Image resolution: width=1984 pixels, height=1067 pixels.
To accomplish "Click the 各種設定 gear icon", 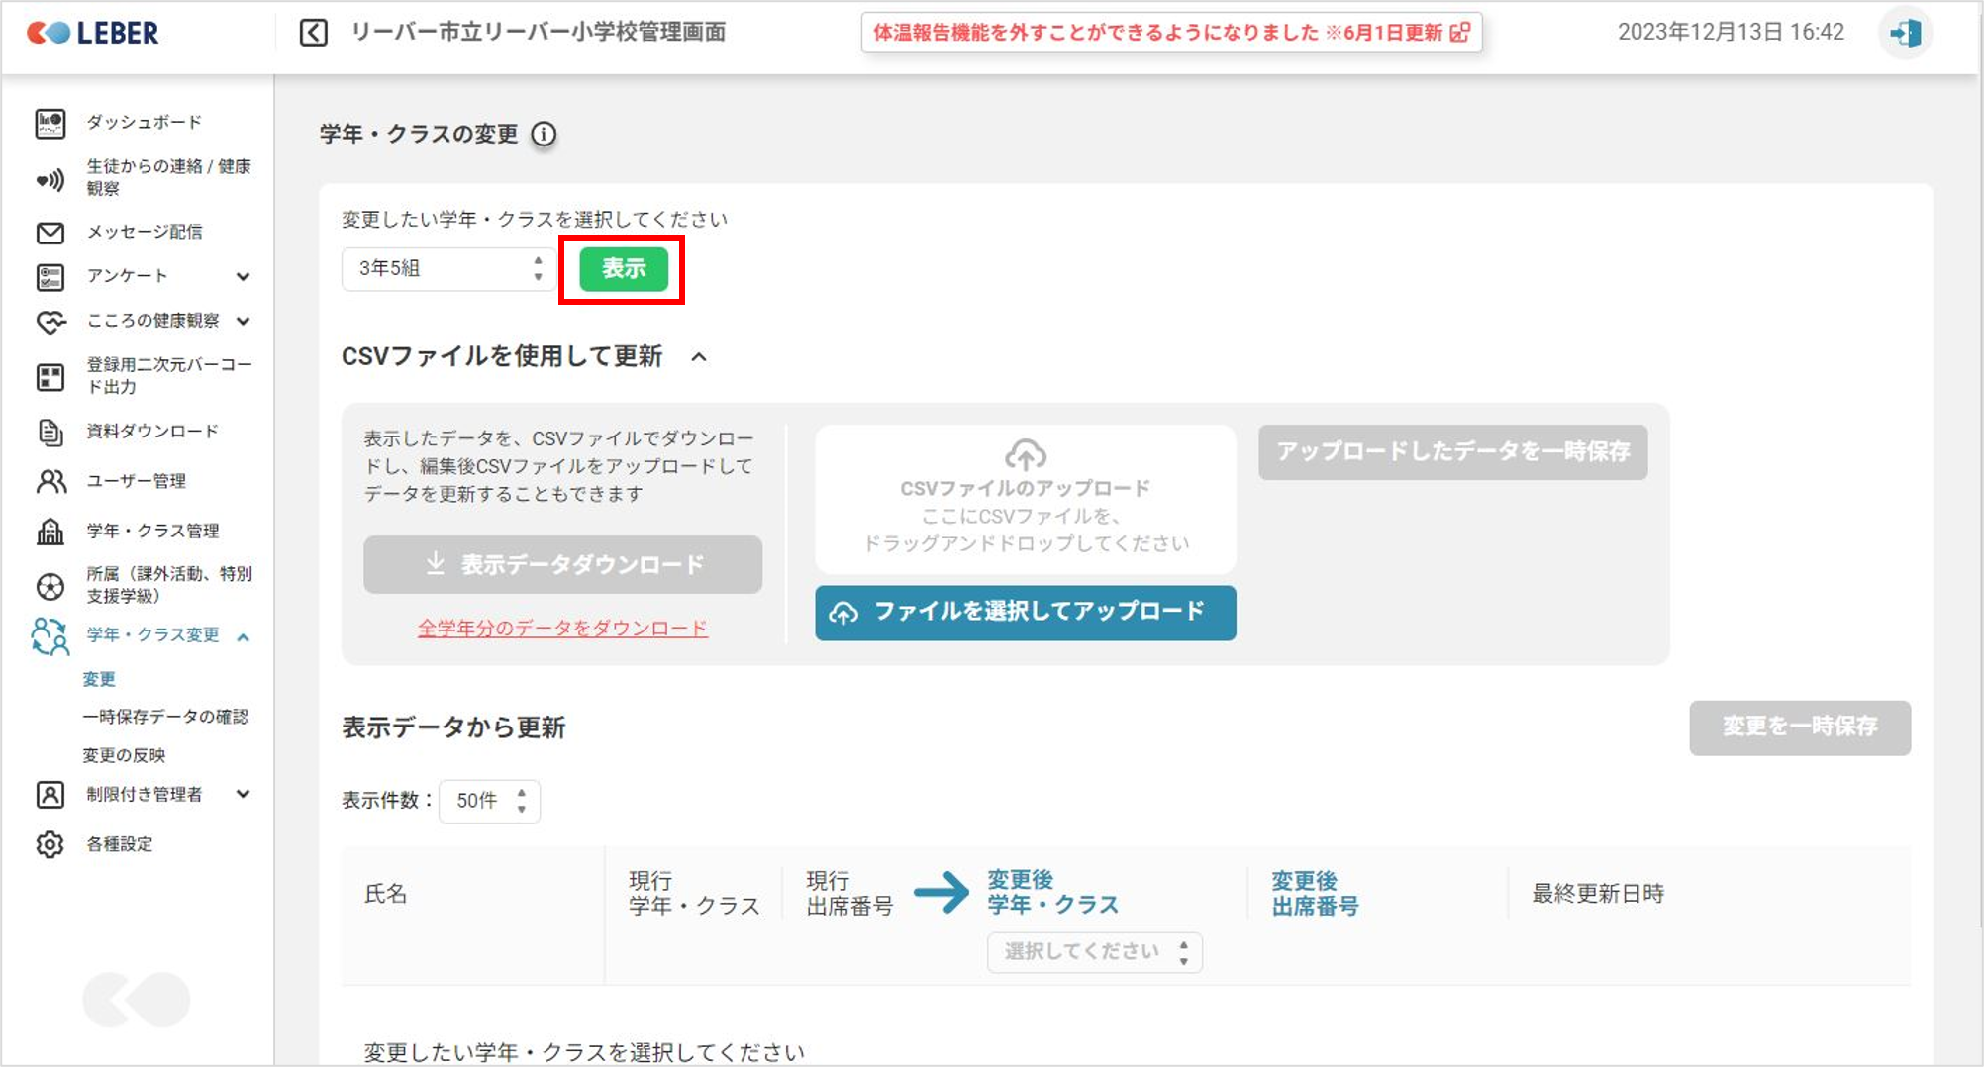I will click(x=50, y=844).
